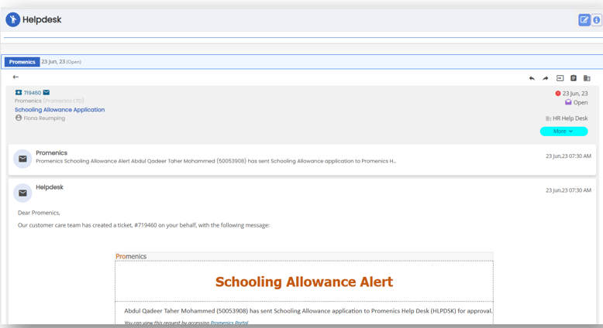Screen dimensions: 603x328
Task: Click Fiona Reumping assignee name
Action: click(x=44, y=118)
